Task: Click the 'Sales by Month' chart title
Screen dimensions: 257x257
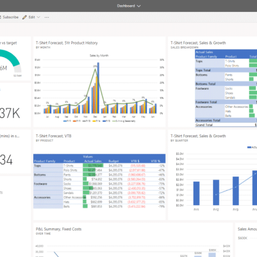Action: [x=99, y=55]
